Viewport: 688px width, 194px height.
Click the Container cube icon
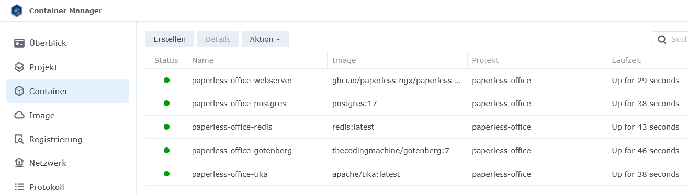[x=19, y=91]
